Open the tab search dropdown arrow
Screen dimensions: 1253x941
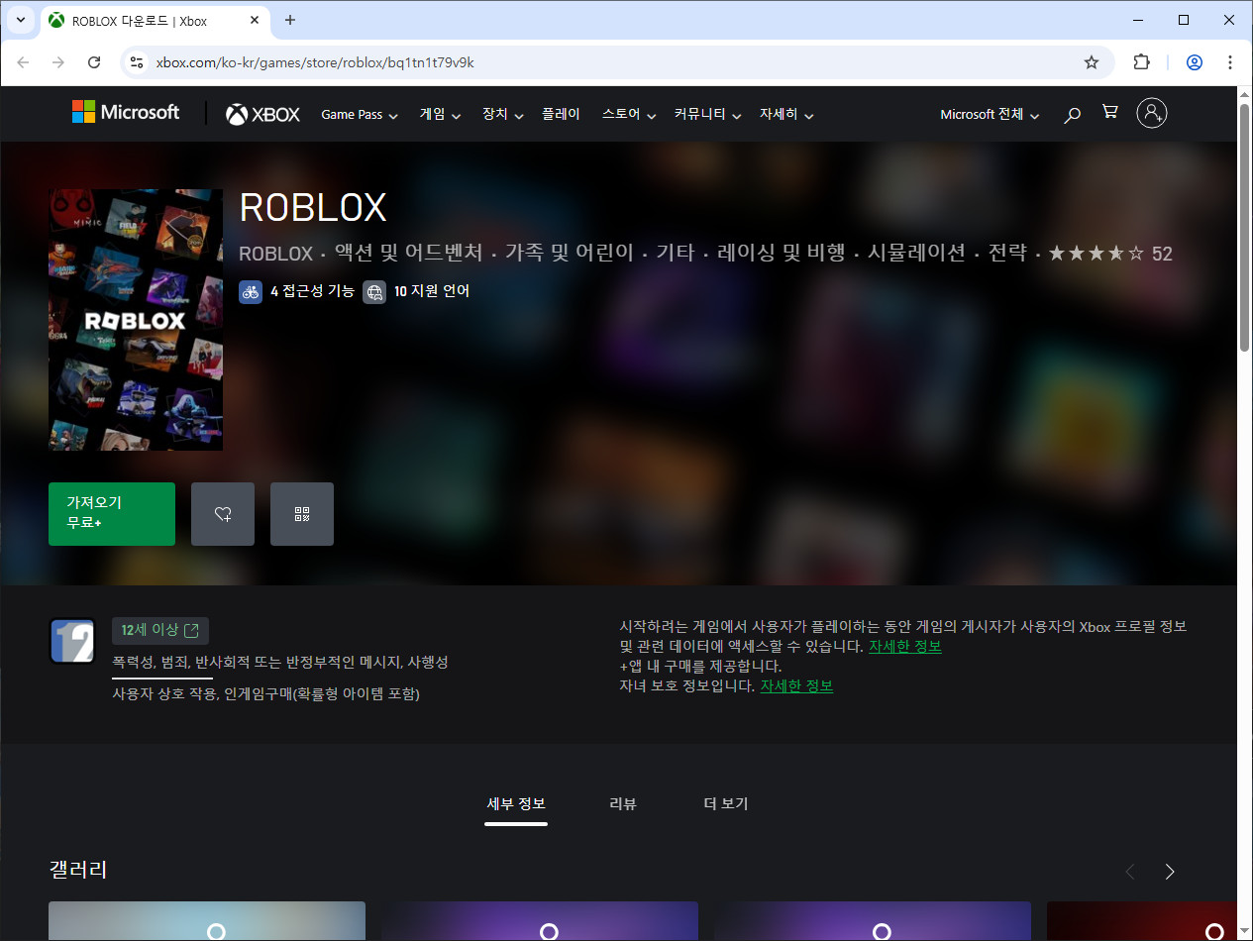(x=22, y=20)
